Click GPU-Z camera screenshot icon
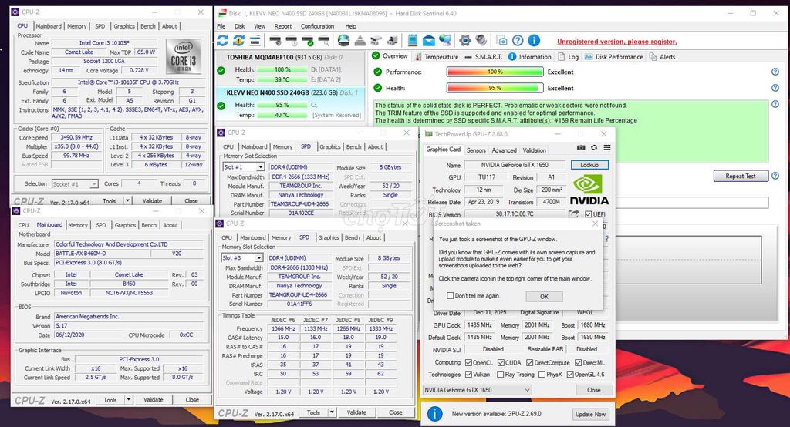 coord(581,147)
